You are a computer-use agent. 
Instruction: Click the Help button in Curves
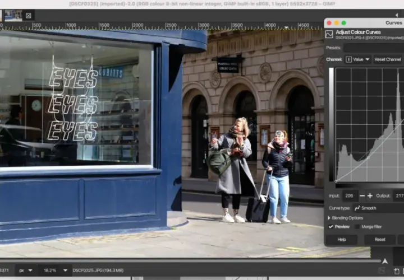pos(342,240)
